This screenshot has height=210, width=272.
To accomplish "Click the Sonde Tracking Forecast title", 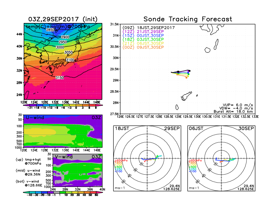I will pyautogui.click(x=188, y=19).
